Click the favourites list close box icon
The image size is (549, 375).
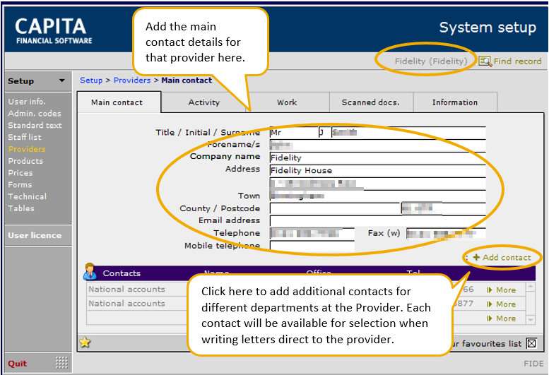click(x=531, y=343)
